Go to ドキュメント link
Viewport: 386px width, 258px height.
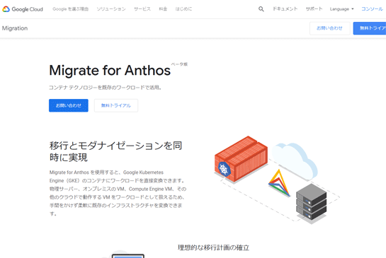pyautogui.click(x=285, y=9)
